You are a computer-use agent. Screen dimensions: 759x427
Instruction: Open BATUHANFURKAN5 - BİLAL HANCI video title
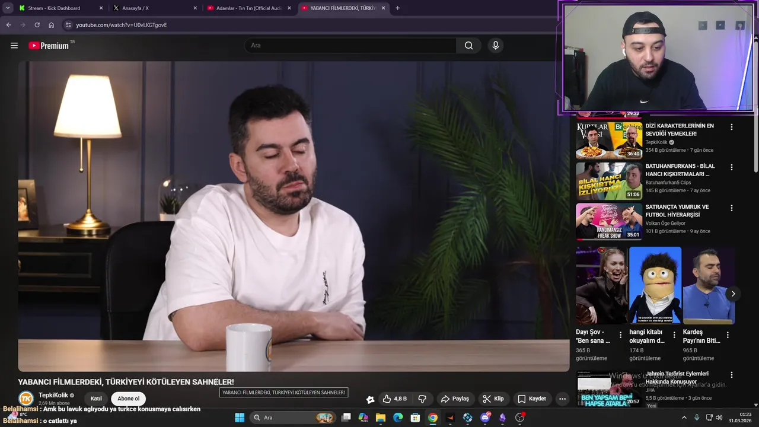680,170
